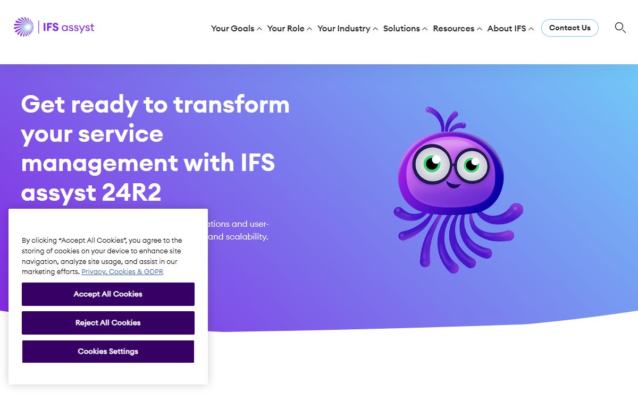Open the Your Goals navigation item

pos(233,29)
